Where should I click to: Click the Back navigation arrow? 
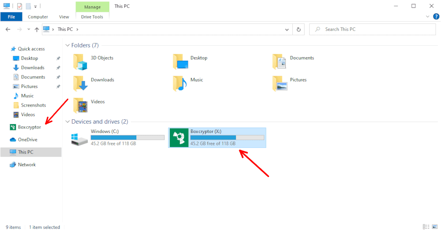[x=8, y=29]
